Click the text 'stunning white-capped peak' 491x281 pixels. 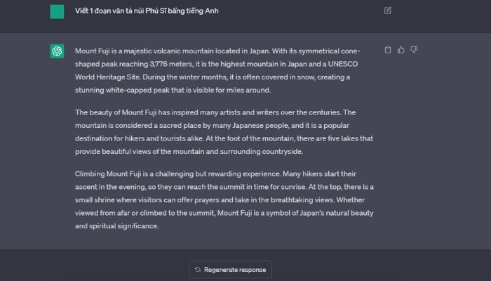tap(123, 91)
